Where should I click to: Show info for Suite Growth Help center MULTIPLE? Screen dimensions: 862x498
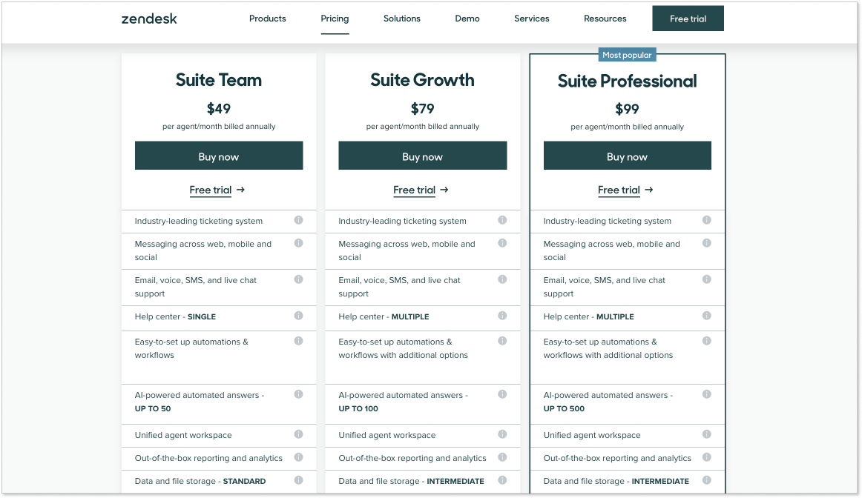pos(502,316)
